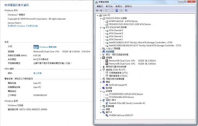Click the 網路介面卡 network adapter icon
Viewport: 198px width, 126px height.
coord(104,100)
